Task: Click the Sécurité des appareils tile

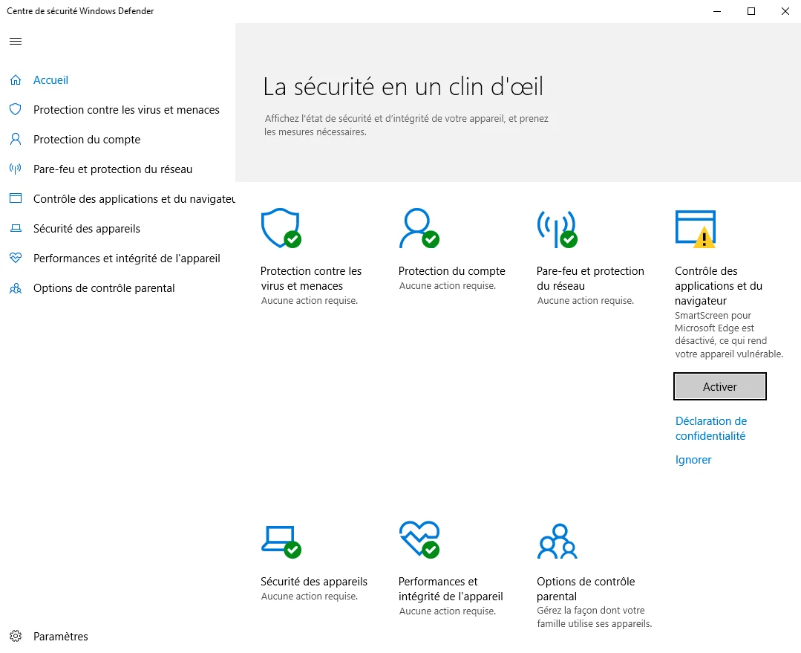Action: 314,581
